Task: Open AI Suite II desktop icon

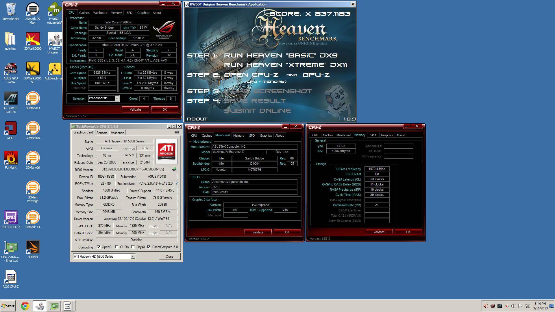Action: [x=11, y=103]
